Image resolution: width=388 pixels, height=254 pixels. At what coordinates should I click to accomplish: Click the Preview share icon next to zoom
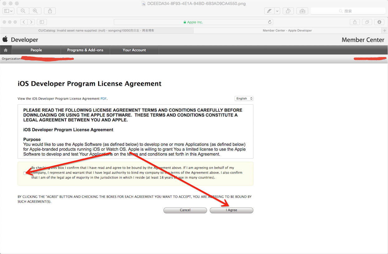point(50,11)
